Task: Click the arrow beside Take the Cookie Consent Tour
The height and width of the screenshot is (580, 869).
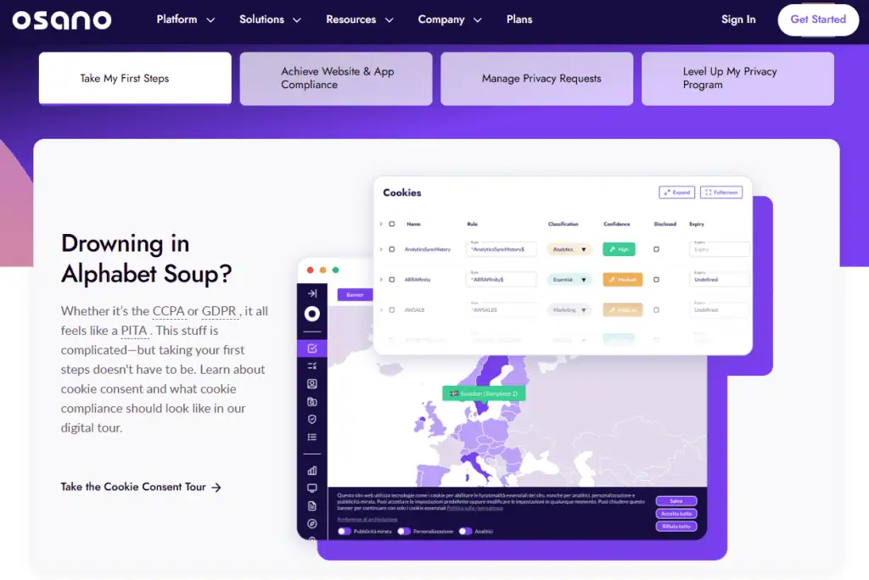Action: [x=216, y=487]
